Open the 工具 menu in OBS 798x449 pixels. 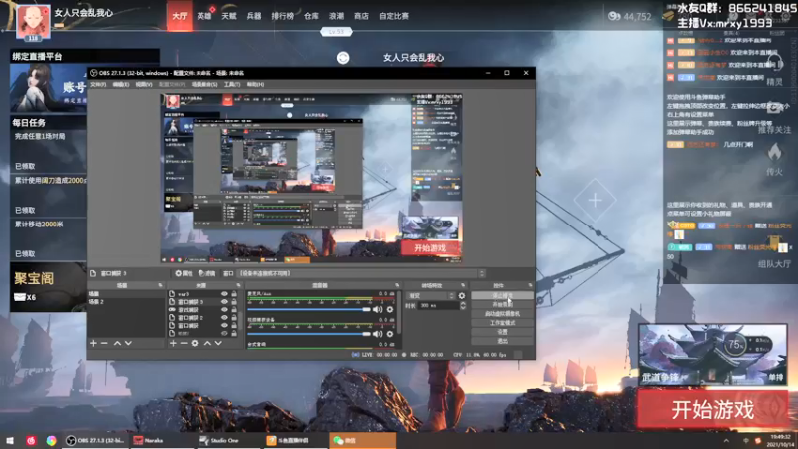tap(232, 84)
